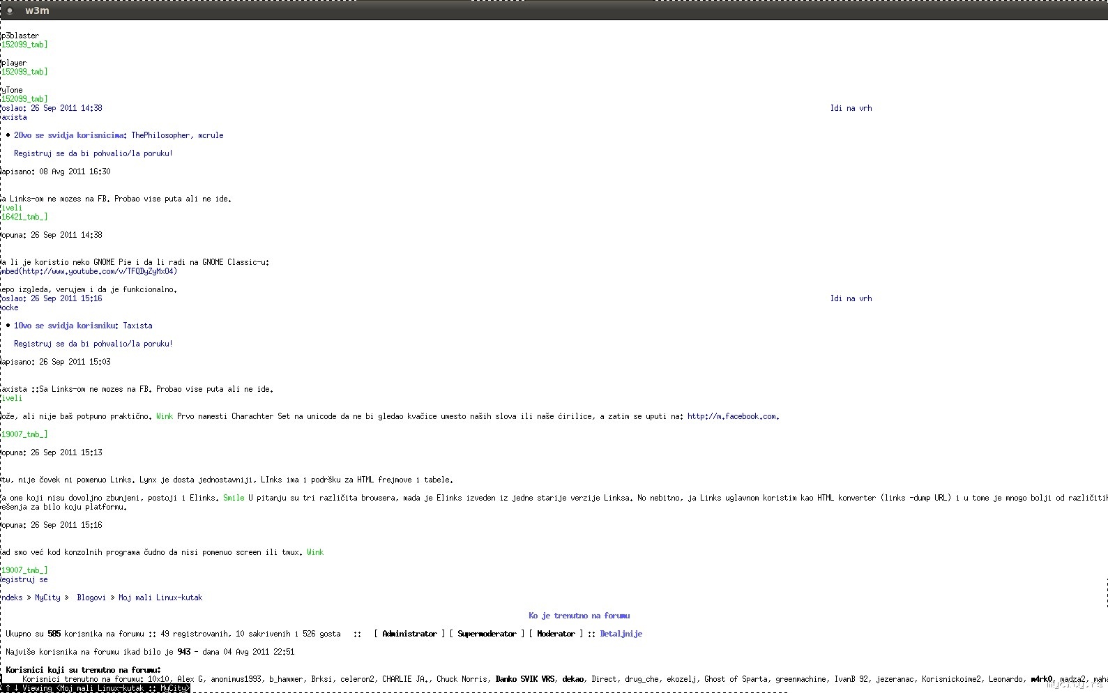The height and width of the screenshot is (693, 1108).
Task: Select user 'jezeranac' in online list
Action: click(x=895, y=679)
